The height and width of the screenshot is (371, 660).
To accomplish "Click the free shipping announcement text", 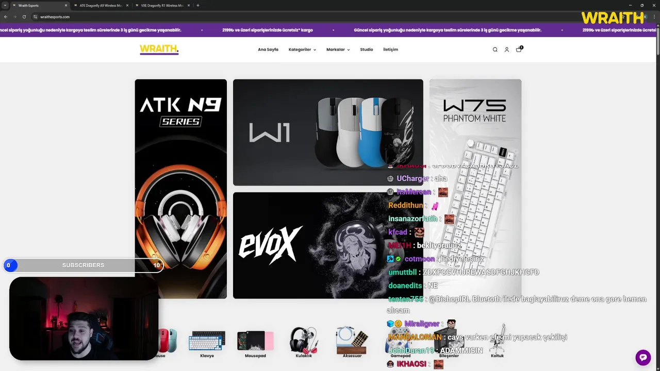I will (268, 30).
